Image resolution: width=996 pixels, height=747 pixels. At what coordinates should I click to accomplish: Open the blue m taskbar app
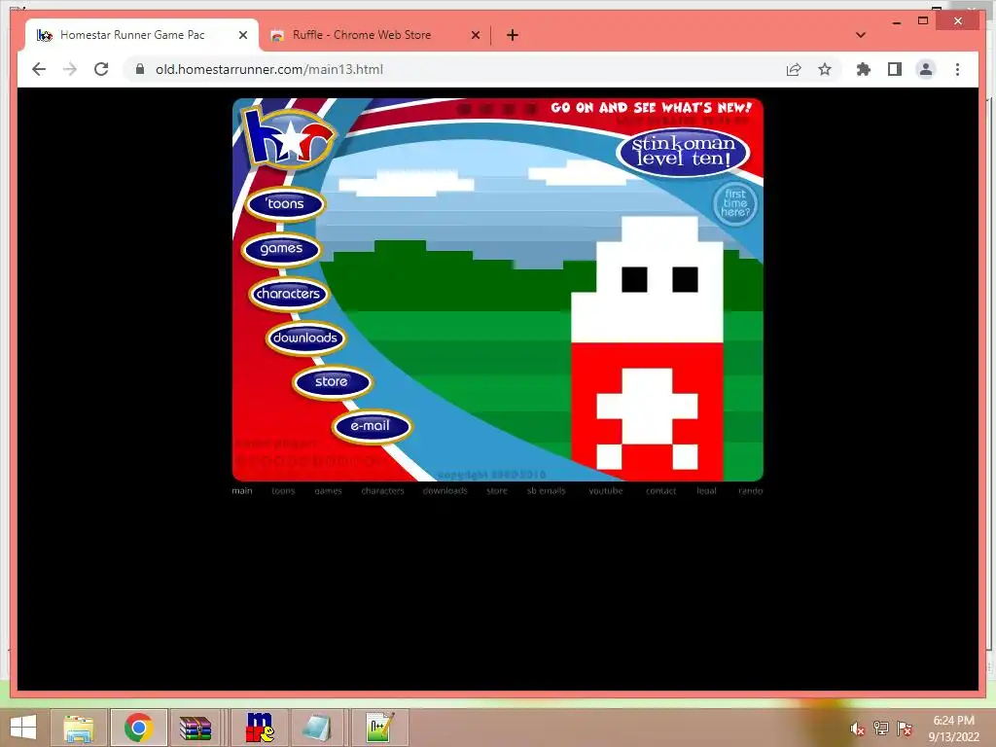point(259,728)
